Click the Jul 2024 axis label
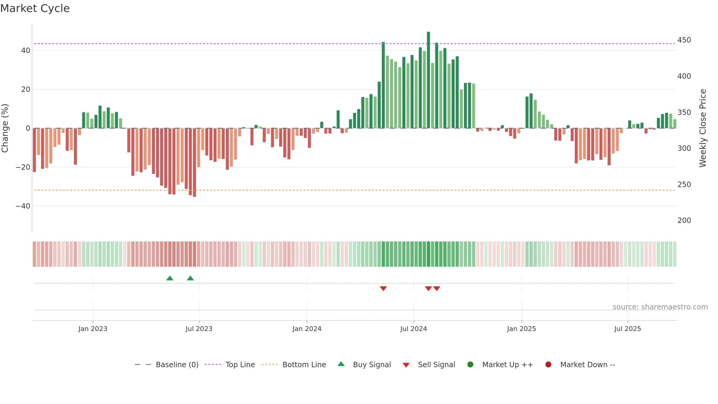The width and height of the screenshot is (718, 404). click(x=414, y=329)
